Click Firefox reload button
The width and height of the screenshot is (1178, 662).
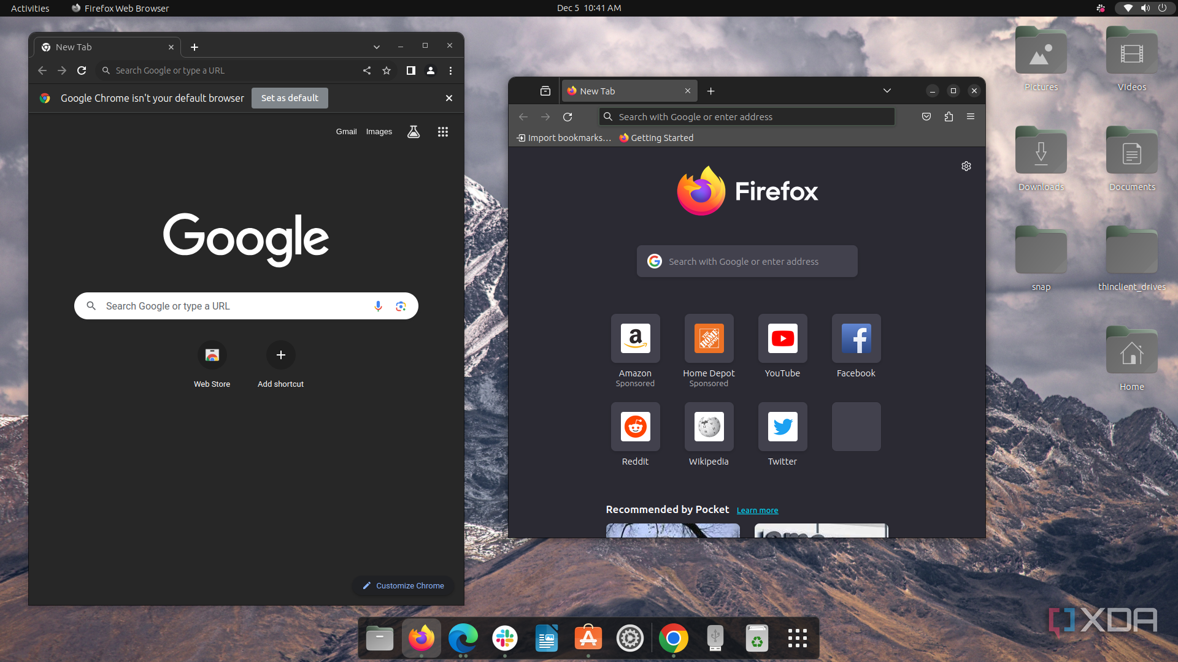coord(568,117)
